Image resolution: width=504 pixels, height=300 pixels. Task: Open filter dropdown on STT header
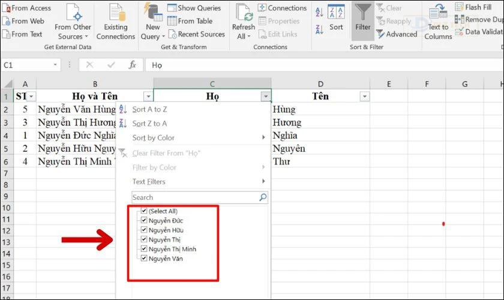coord(31,97)
